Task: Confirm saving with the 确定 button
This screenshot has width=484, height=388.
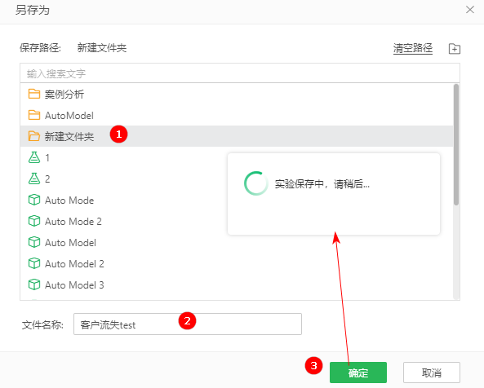Action: coord(358,373)
